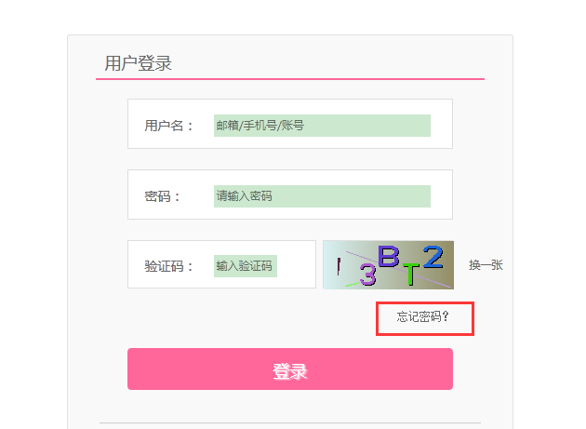Screen dimensions: 586x429
Task: Click the captcha image to refresh it
Action: coord(388,265)
